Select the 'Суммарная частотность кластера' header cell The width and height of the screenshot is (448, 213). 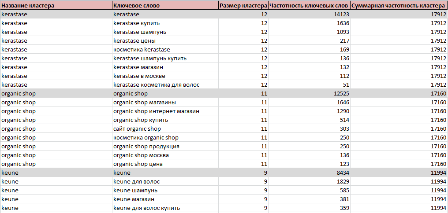coord(399,5)
